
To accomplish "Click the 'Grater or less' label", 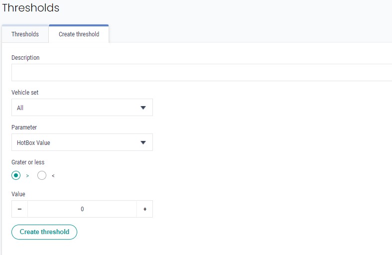I will 28,162.
